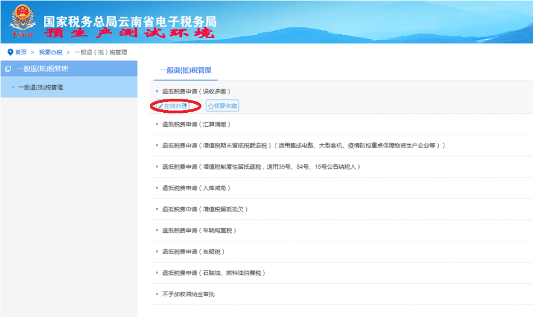Expand 退抵税费申请（误收多缴）entry
This screenshot has height=317, width=533.
click(x=196, y=91)
